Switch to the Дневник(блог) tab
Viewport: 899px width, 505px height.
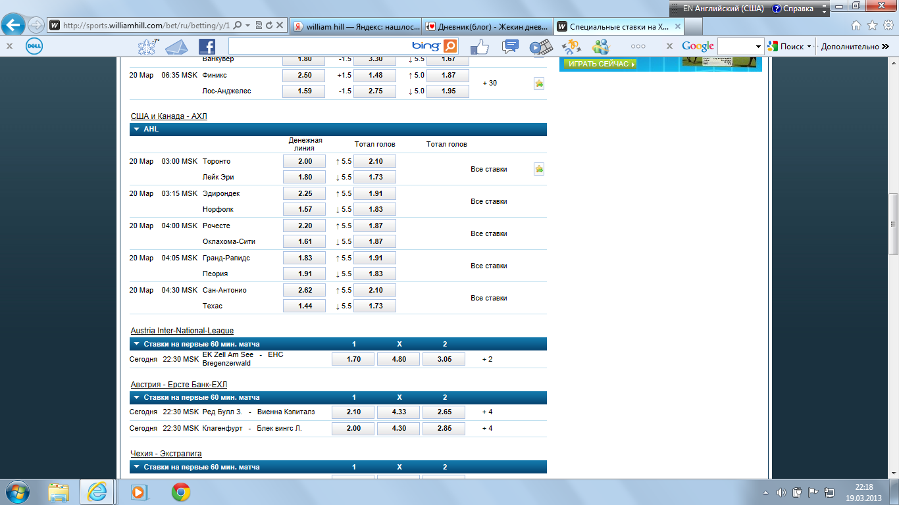coord(487,26)
